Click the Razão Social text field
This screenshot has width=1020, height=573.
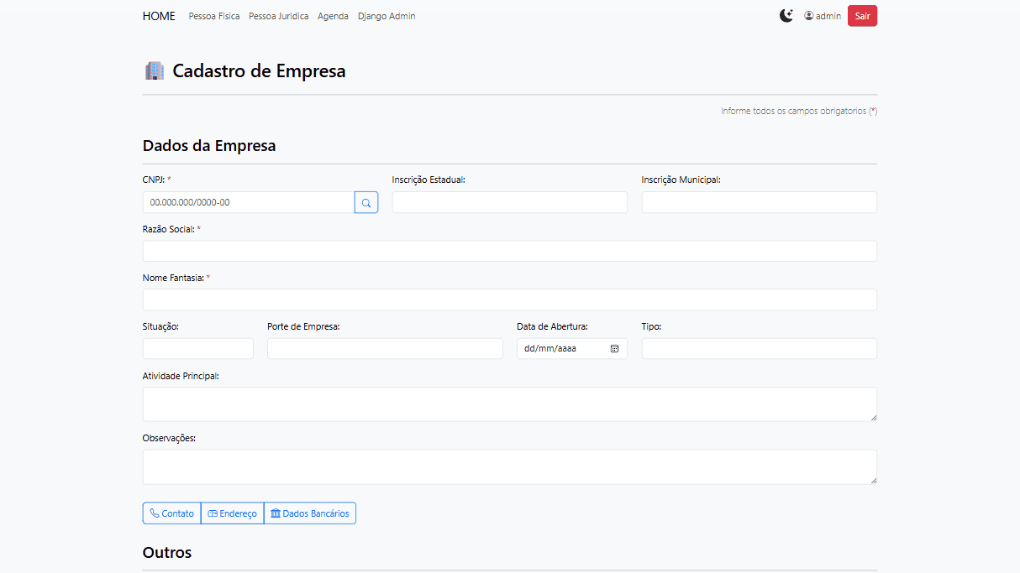point(509,251)
